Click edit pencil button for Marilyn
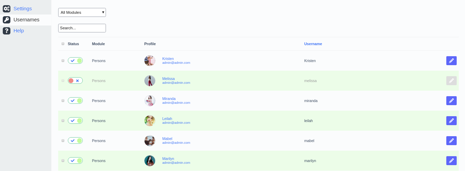The image size is (465, 171). 451,161
